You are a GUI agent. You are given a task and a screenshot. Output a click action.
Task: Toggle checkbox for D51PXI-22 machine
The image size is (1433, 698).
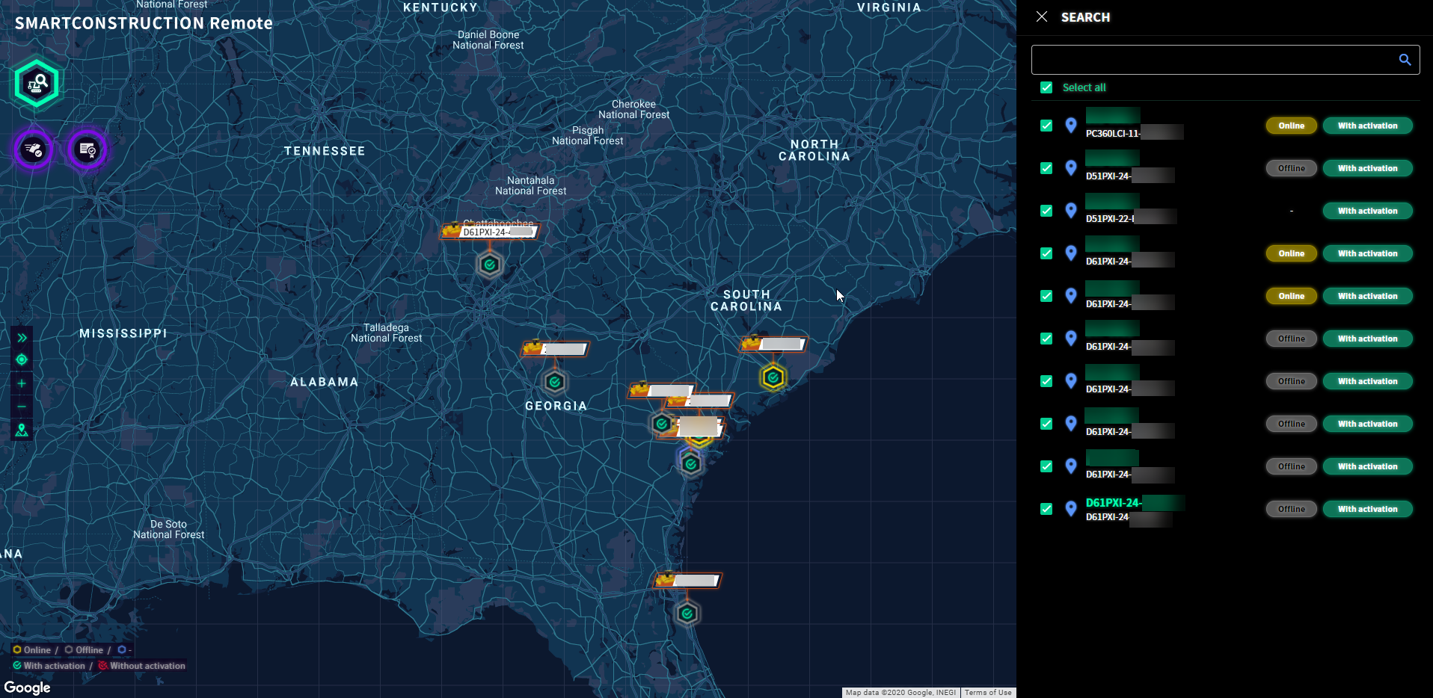tap(1046, 211)
